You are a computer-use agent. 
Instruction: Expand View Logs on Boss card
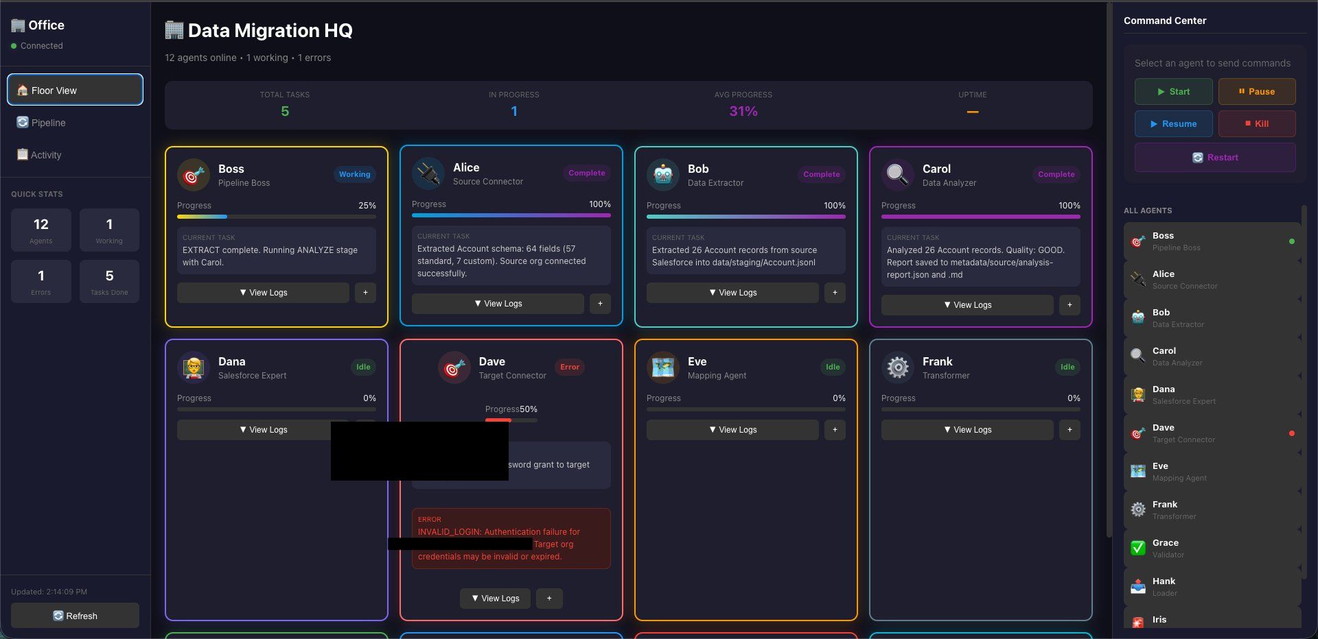click(x=263, y=293)
